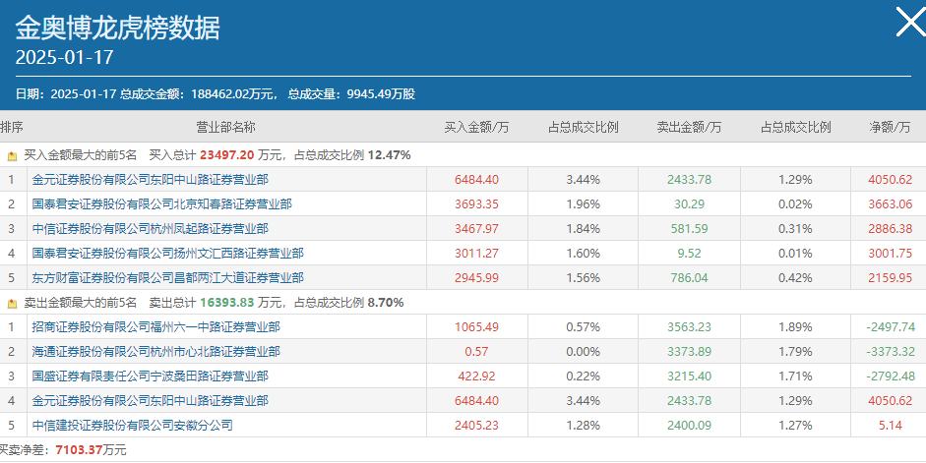Click percentage 1.89% in sell ratio column

[x=795, y=327]
